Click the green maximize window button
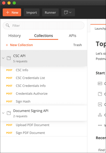 (x=14, y=3)
